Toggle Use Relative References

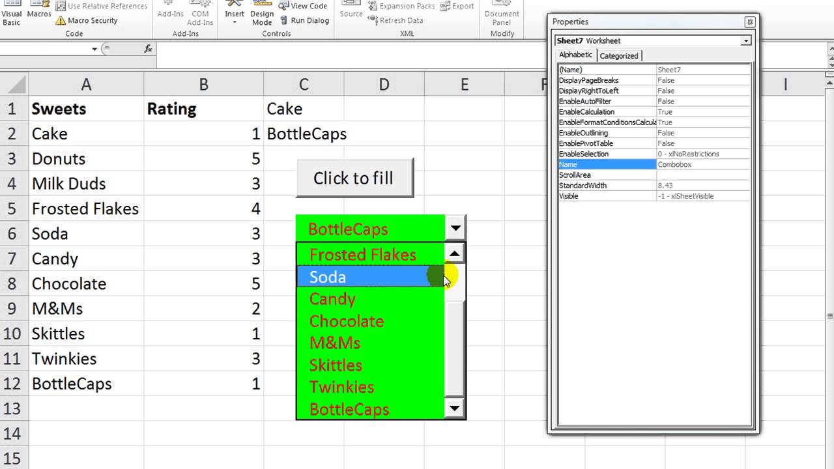(x=101, y=6)
